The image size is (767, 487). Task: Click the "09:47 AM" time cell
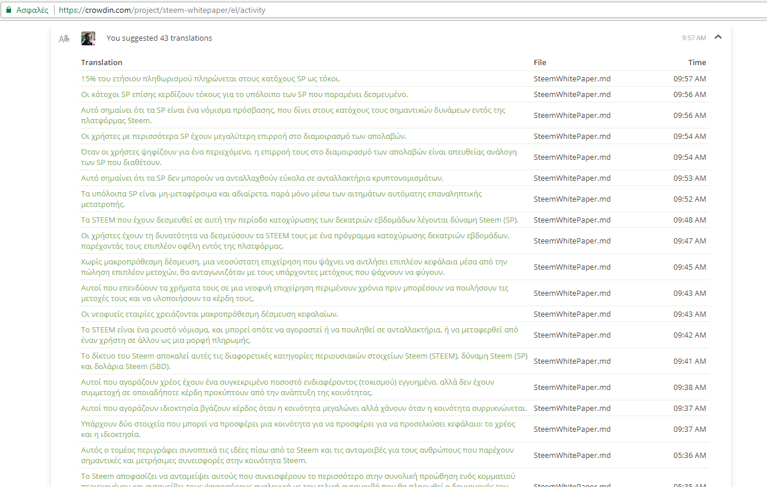pyautogui.click(x=690, y=241)
